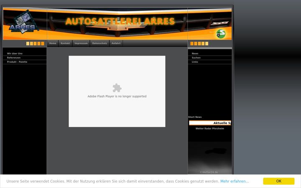
Task: Open the Datenschutz page
Action: coord(99,43)
